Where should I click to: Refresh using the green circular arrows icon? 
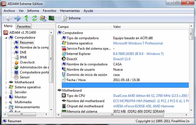click(x=34, y=18)
